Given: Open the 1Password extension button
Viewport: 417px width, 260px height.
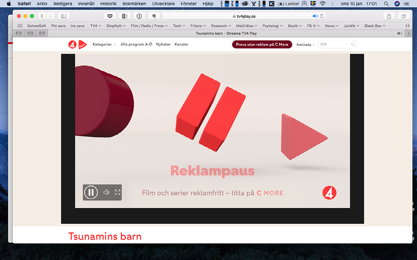Looking at the screenshot, I should point(139,16).
